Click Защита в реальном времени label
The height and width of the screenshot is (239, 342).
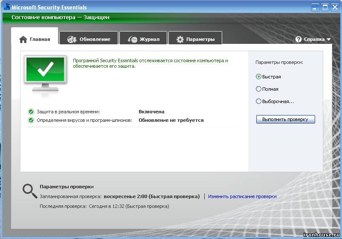tap(68, 112)
